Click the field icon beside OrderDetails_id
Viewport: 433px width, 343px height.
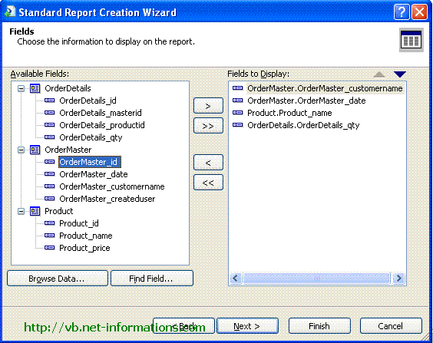point(50,101)
